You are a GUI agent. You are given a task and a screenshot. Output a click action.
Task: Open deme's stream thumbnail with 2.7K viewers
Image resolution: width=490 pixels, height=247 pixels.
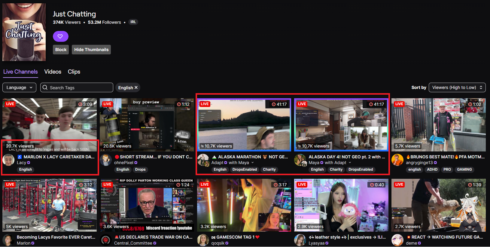pos(439,205)
